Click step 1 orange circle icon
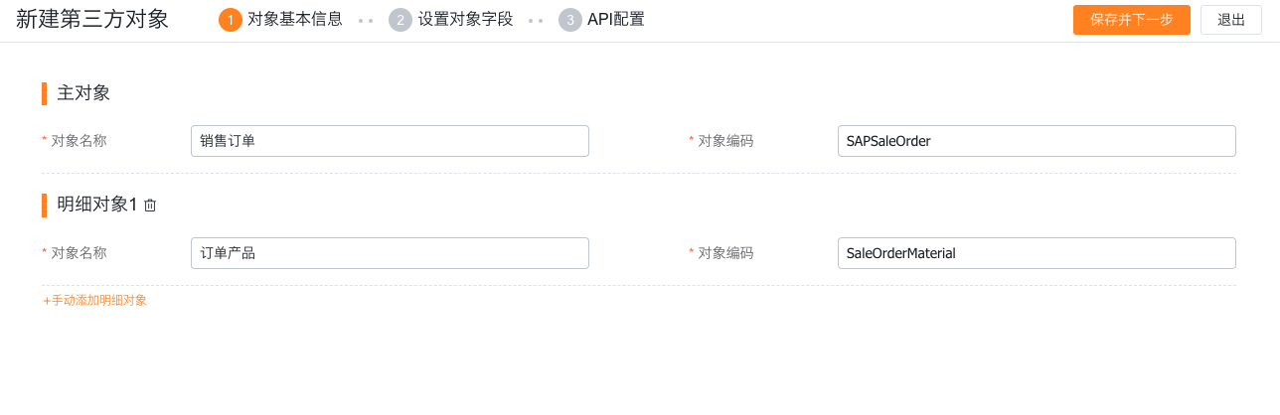 (x=231, y=20)
